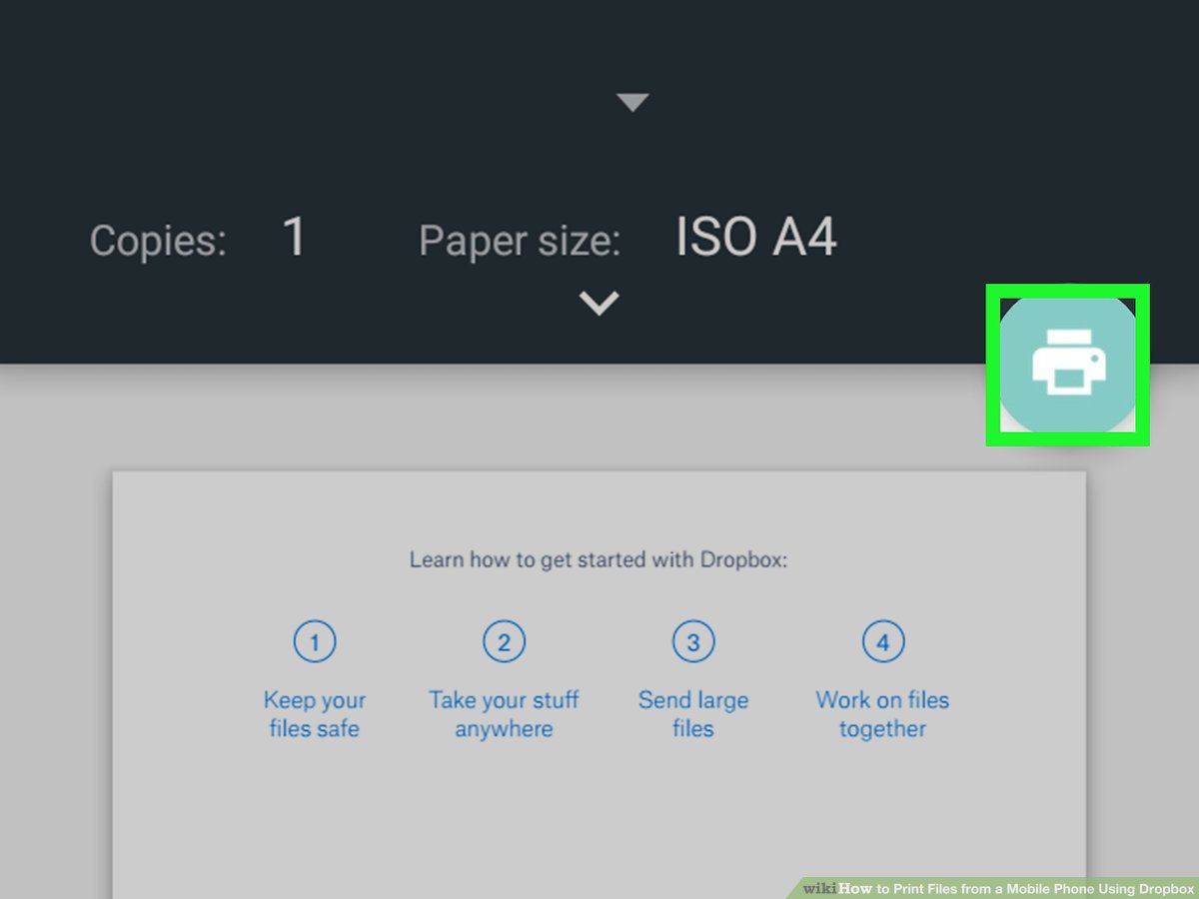The image size is (1199, 899).
Task: Tap the circled number 3 step icon
Action: (694, 642)
